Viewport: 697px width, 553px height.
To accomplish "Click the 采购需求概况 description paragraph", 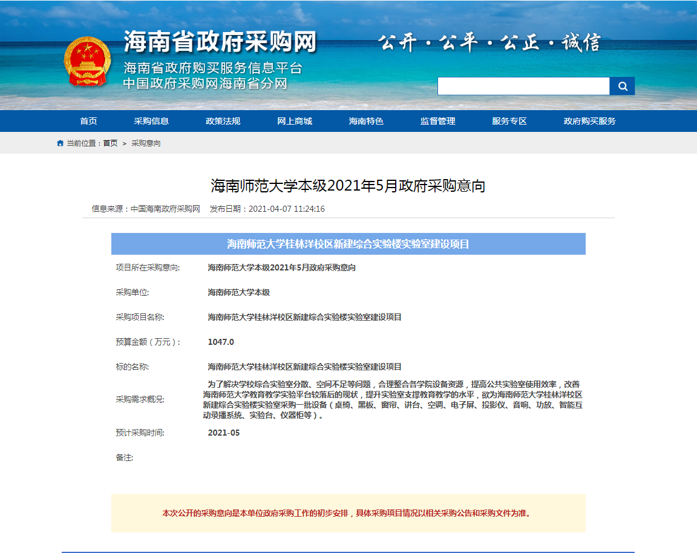I will pyautogui.click(x=393, y=399).
